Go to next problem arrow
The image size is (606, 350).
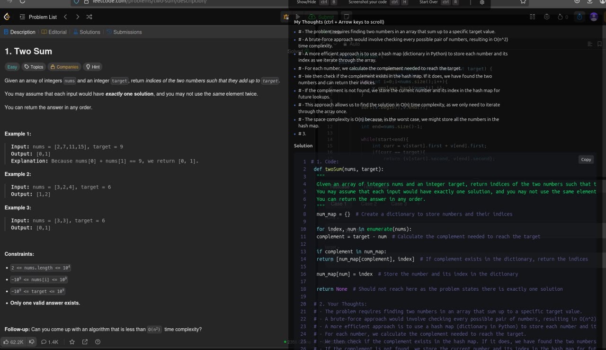point(77,17)
